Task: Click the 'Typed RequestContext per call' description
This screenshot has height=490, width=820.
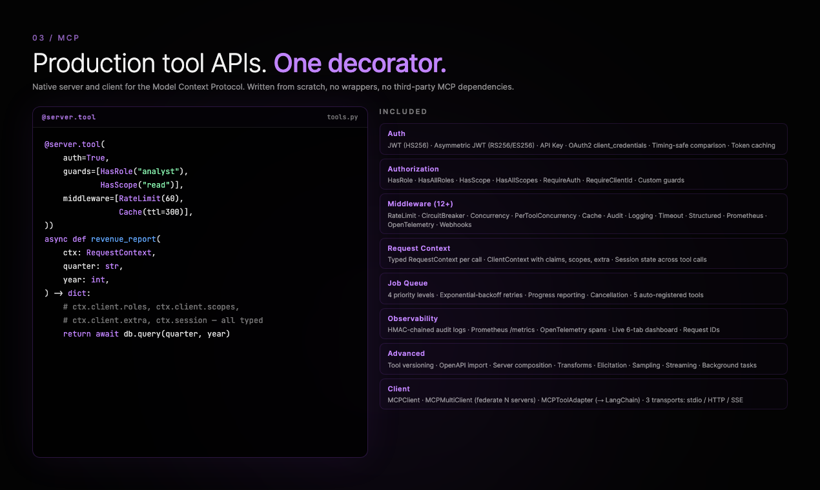Action: pos(547,260)
